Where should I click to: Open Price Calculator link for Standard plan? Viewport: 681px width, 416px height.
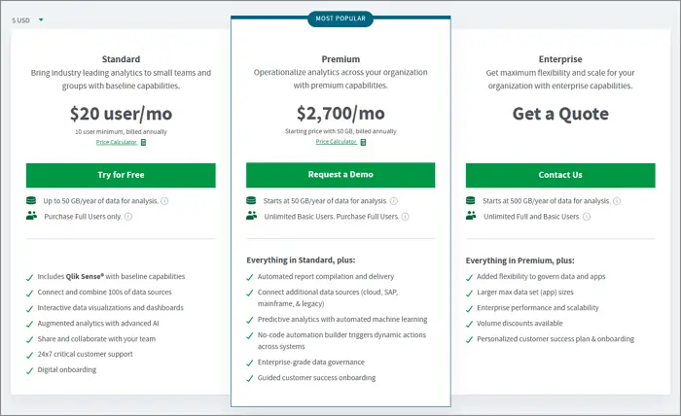click(x=117, y=142)
